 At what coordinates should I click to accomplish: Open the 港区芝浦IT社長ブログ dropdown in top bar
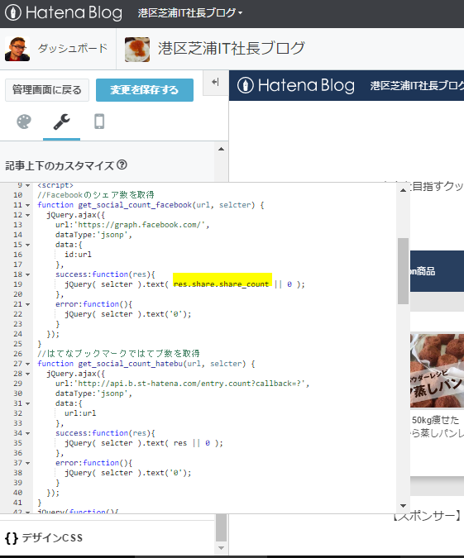189,12
